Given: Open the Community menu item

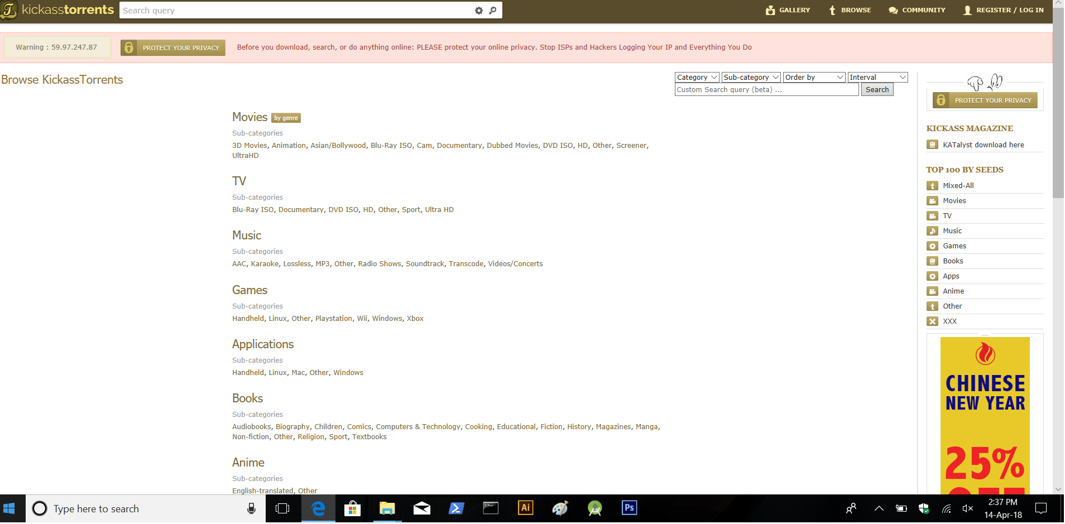Looking at the screenshot, I should pos(917,10).
